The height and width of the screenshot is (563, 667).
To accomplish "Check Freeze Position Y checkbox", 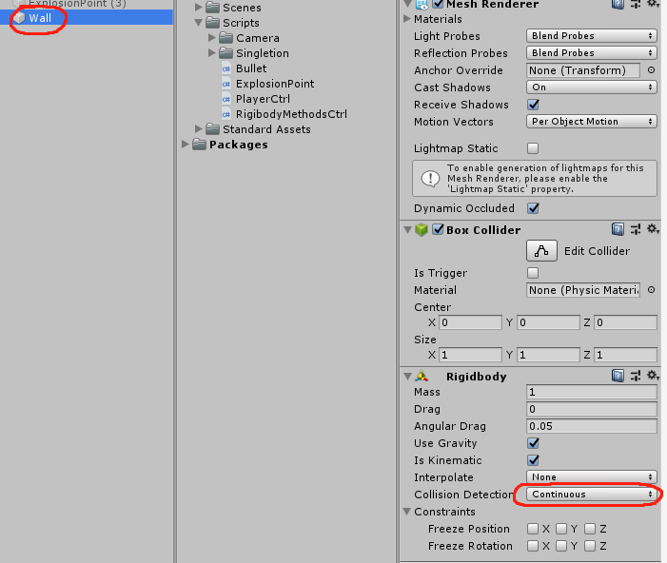I will click(x=561, y=529).
